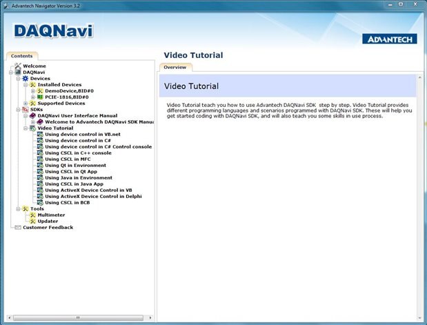The width and height of the screenshot is (427, 325).
Task: Click the tree scrollbar right arrow
Action: click(150, 317)
